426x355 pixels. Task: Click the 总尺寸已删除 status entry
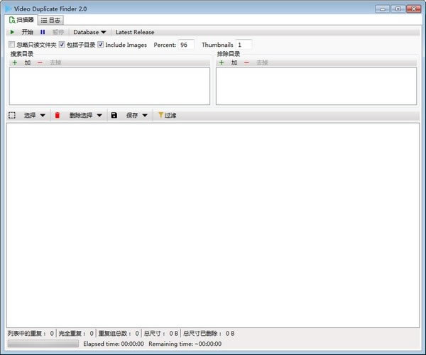pos(209,333)
